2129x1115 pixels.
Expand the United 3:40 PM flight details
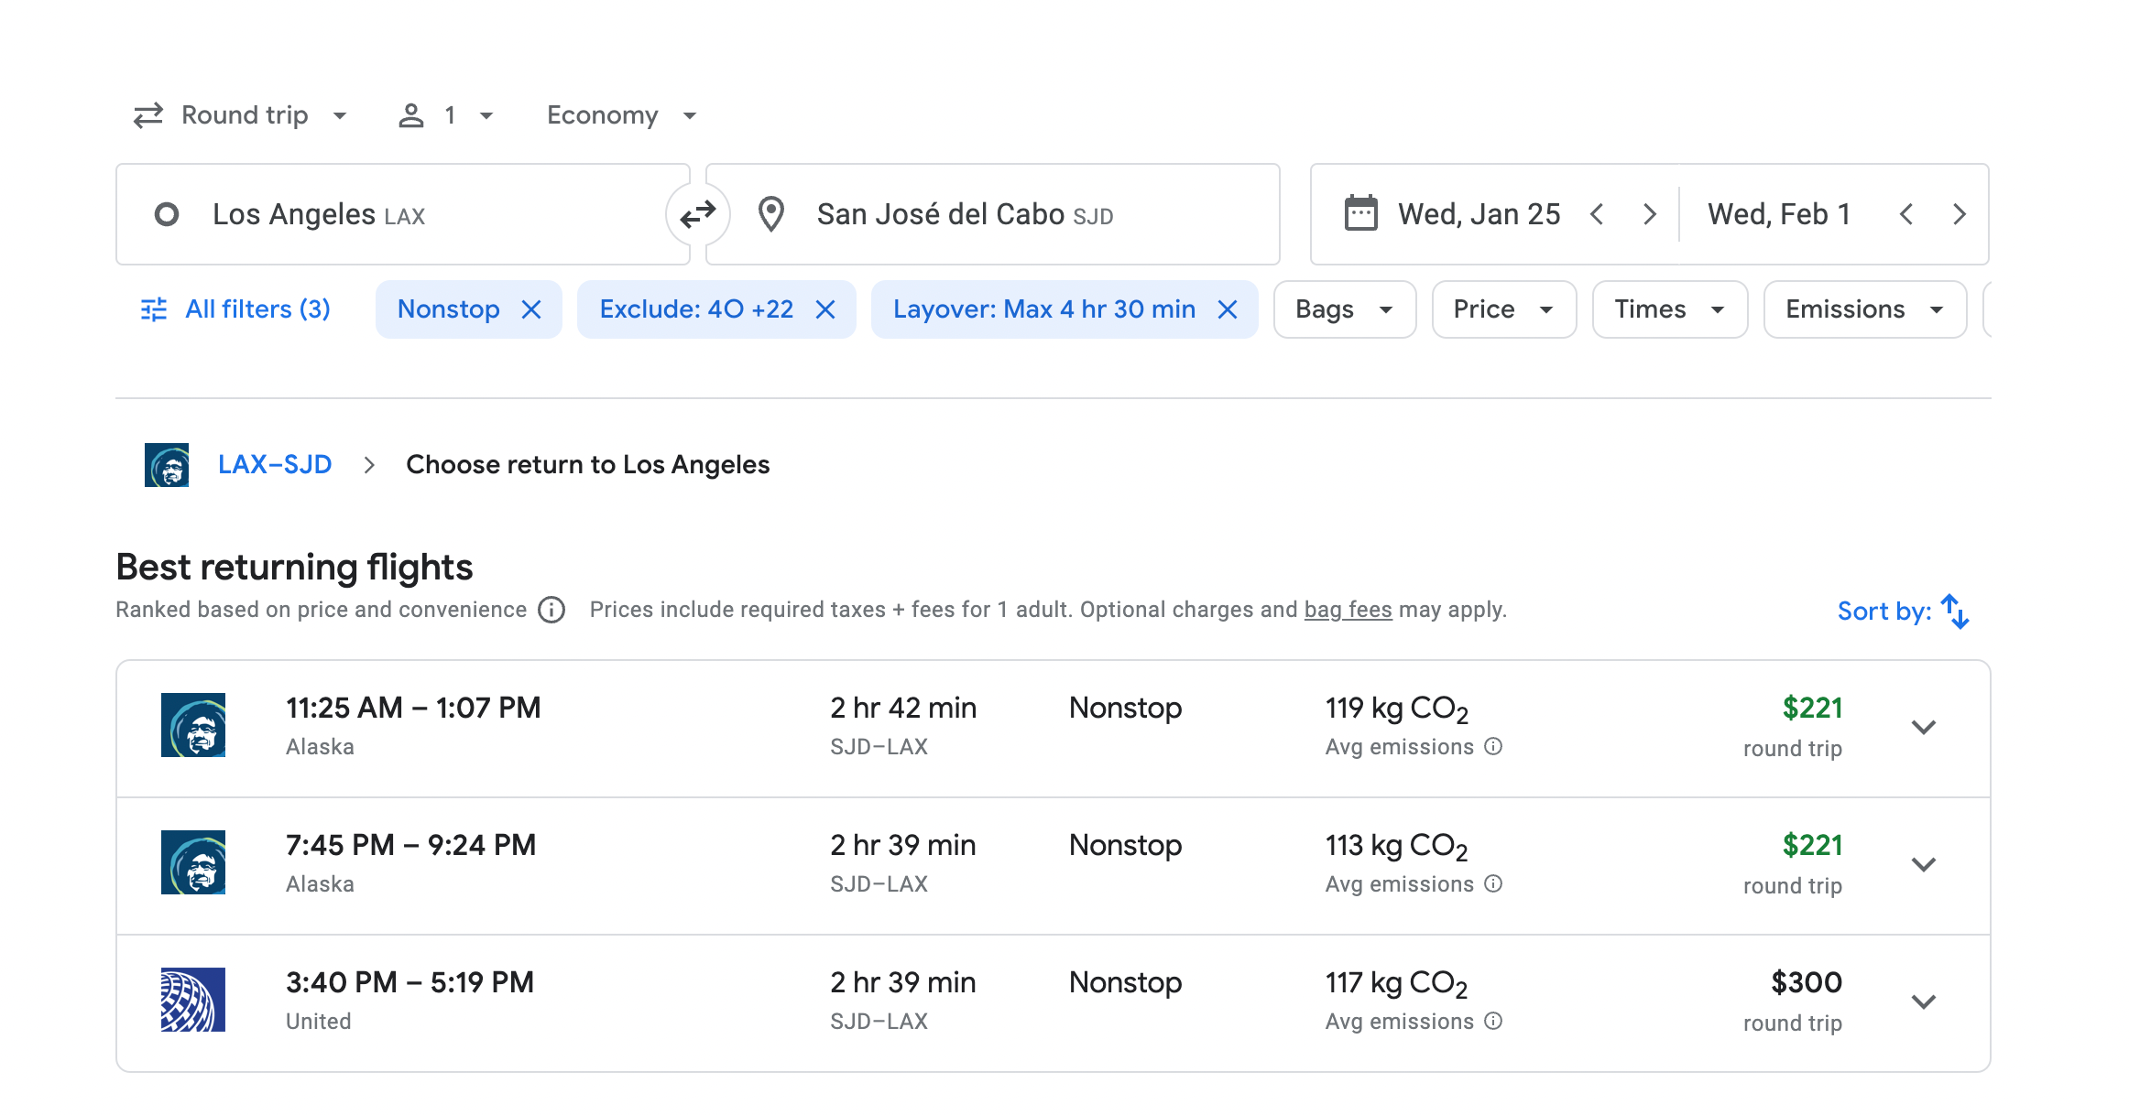1923,1002
